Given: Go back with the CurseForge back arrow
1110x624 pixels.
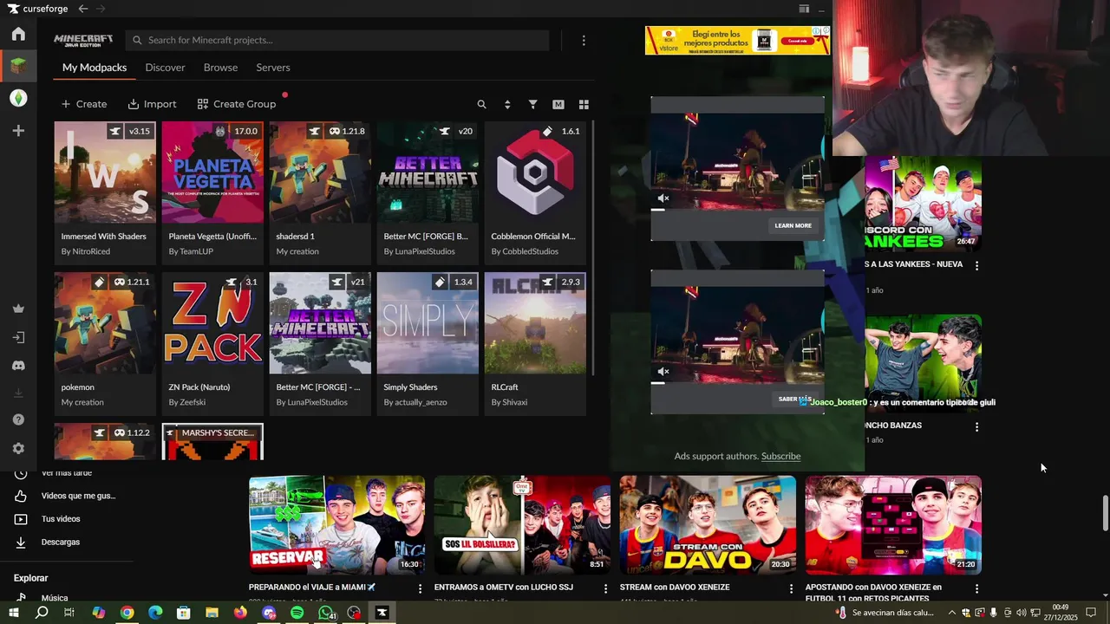Looking at the screenshot, I should [82, 9].
